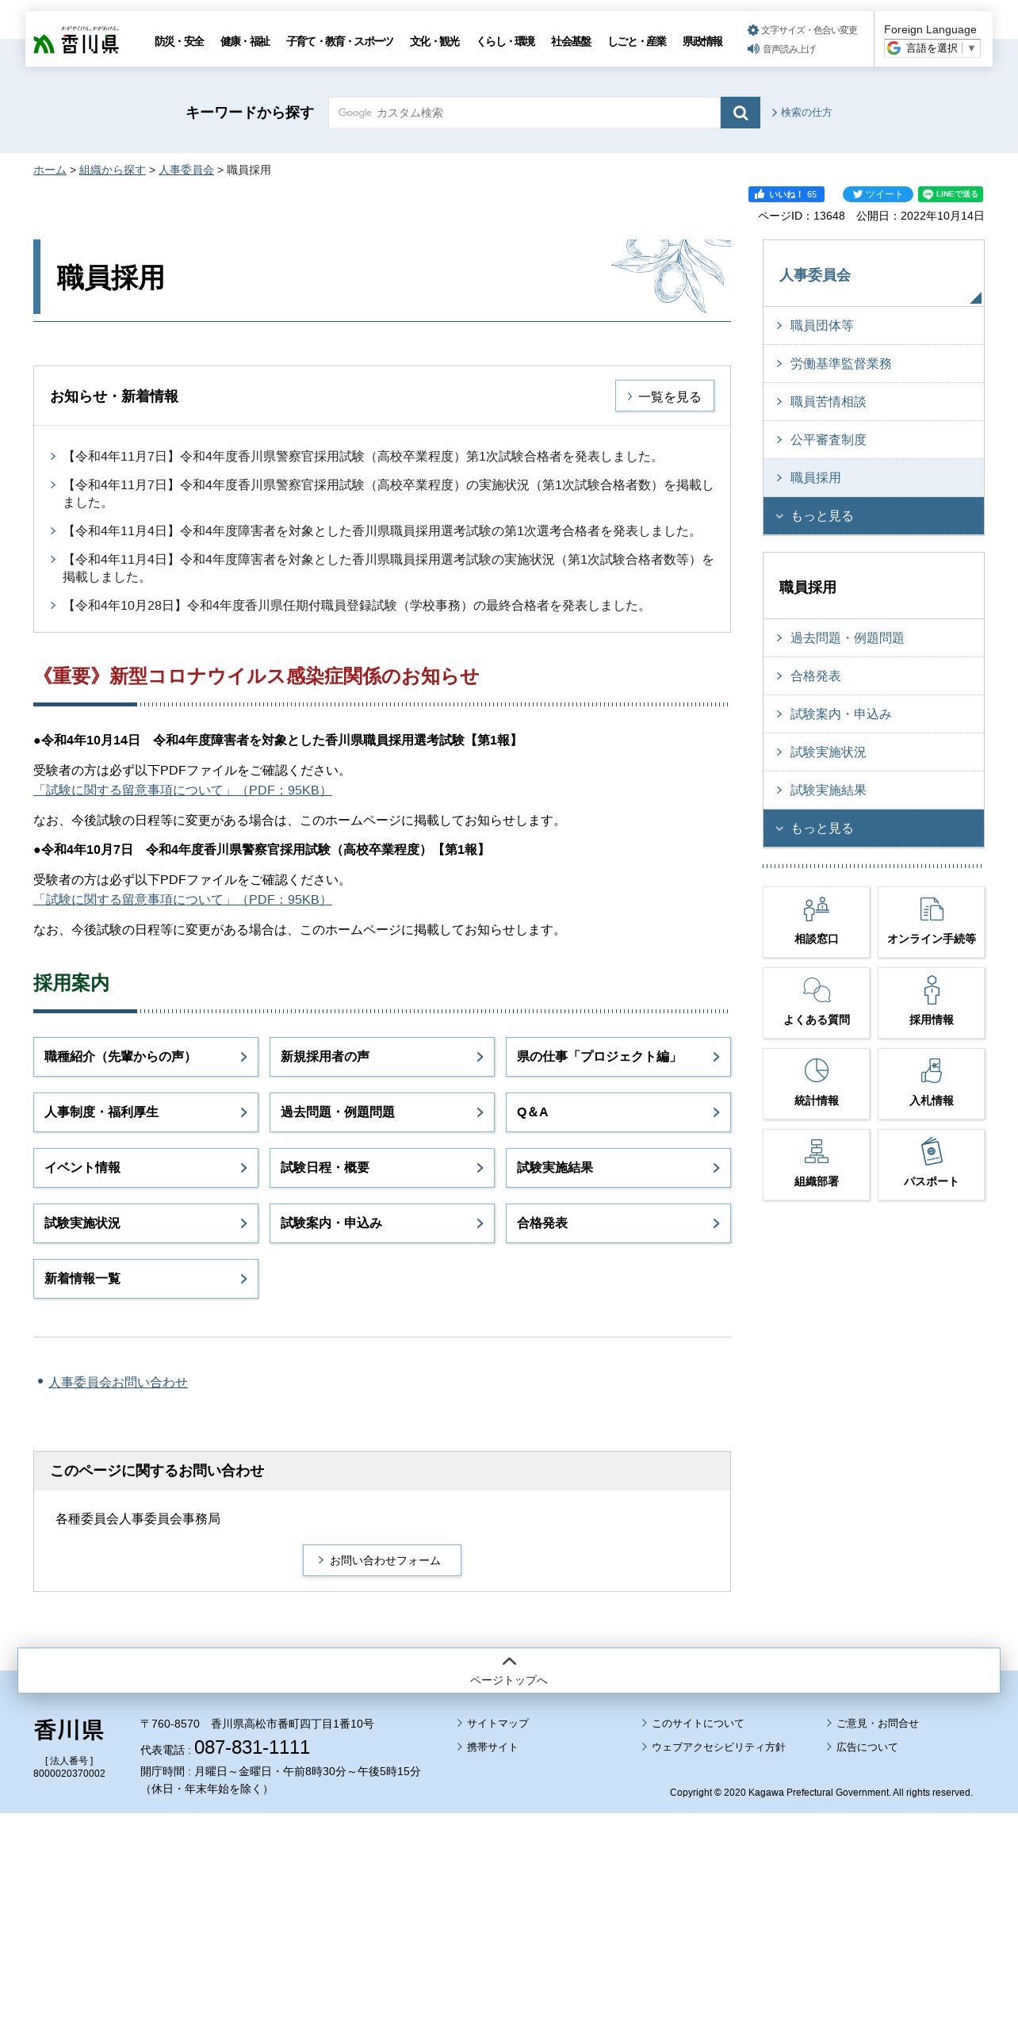Open the 社会基盤 navigation menu
The image size is (1018, 2036).
[x=571, y=41]
